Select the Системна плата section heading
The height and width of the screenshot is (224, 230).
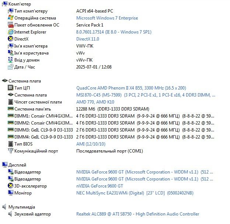tap(25, 81)
